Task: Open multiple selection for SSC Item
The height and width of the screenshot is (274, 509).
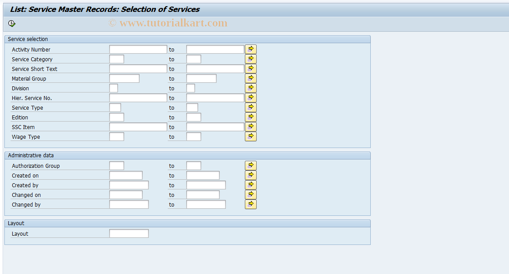Action: point(251,126)
